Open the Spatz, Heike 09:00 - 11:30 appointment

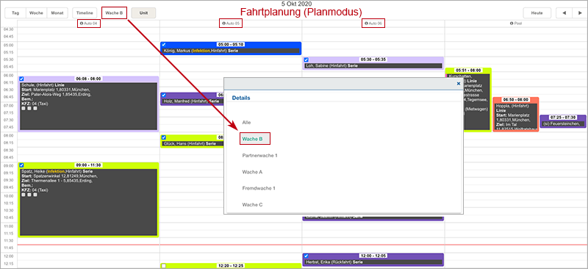point(88,200)
